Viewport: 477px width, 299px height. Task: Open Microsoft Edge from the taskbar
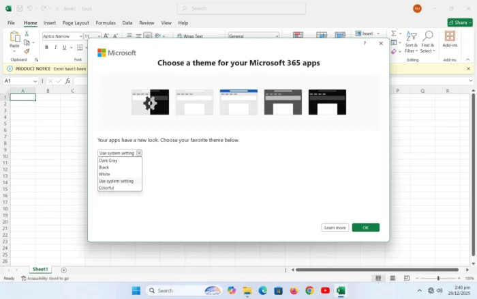click(x=263, y=290)
